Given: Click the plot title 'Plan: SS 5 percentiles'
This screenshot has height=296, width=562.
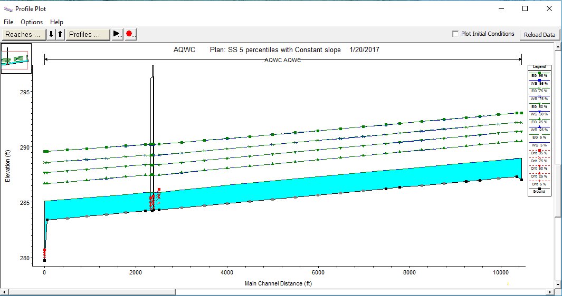Looking at the screenshot, I should [x=275, y=50].
